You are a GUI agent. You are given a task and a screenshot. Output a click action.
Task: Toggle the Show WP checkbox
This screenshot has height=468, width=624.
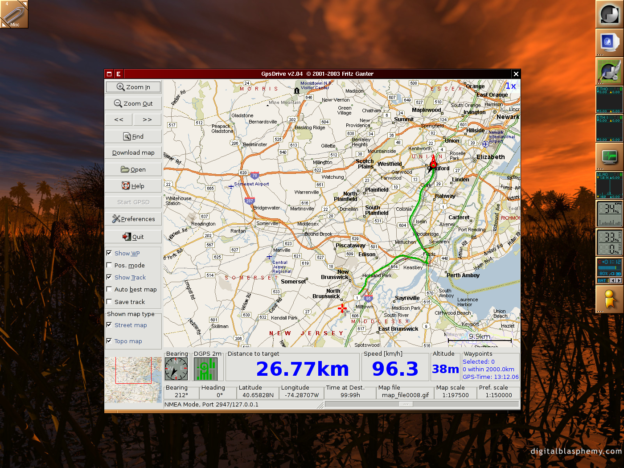pyautogui.click(x=109, y=253)
